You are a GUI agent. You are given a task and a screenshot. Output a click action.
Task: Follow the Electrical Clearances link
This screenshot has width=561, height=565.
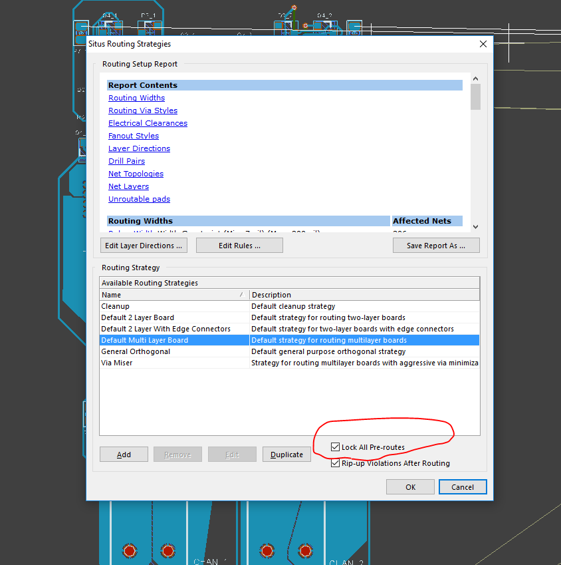coord(148,123)
